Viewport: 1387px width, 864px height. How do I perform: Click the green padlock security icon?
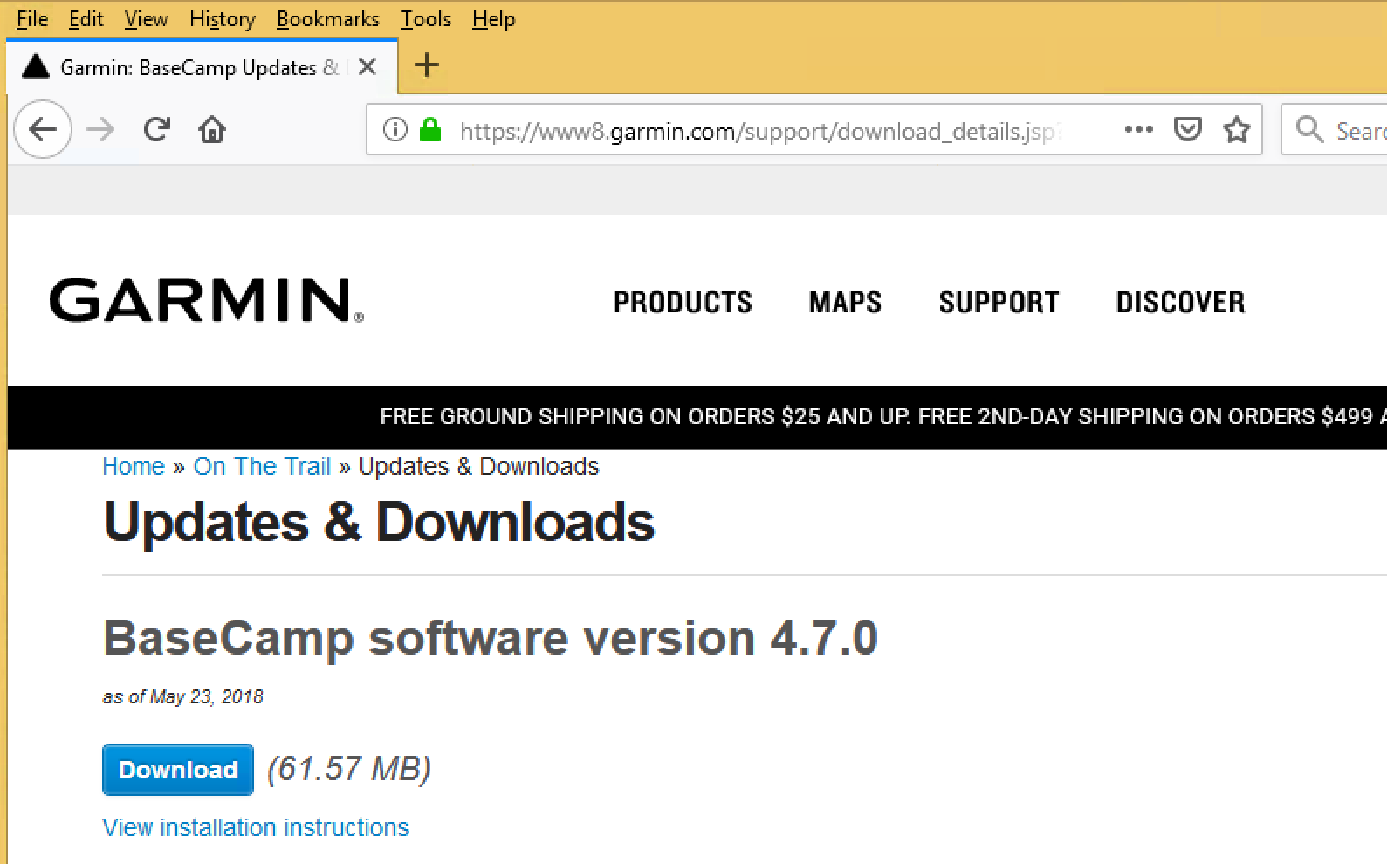coord(430,130)
